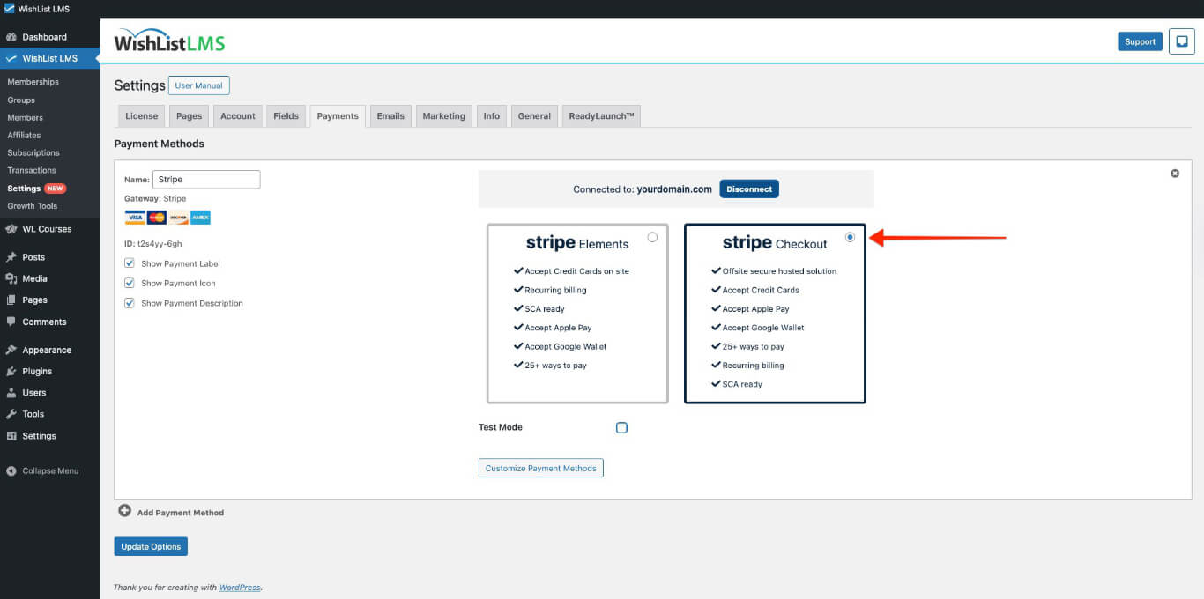Click the plus icon to add payment method
Screen dimensions: 1204x599
click(124, 511)
